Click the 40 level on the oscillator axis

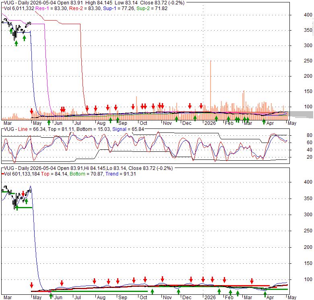click(310, 150)
